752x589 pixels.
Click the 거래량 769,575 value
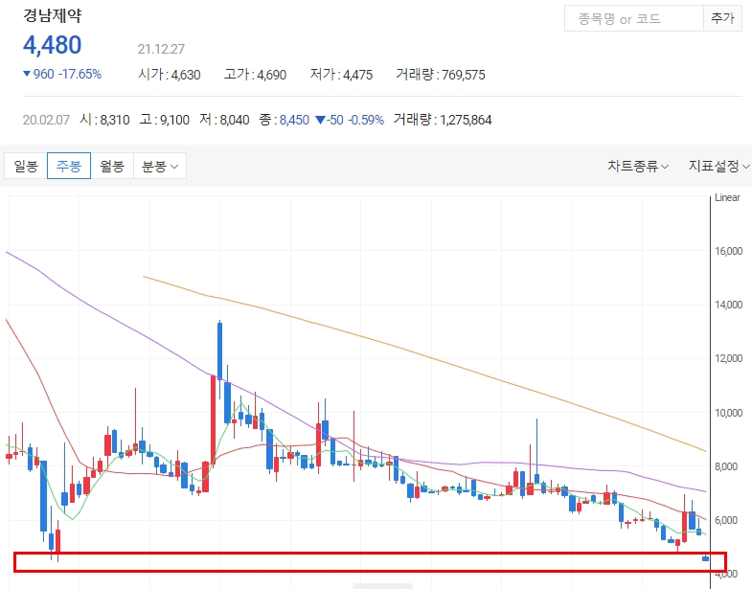[x=441, y=75]
